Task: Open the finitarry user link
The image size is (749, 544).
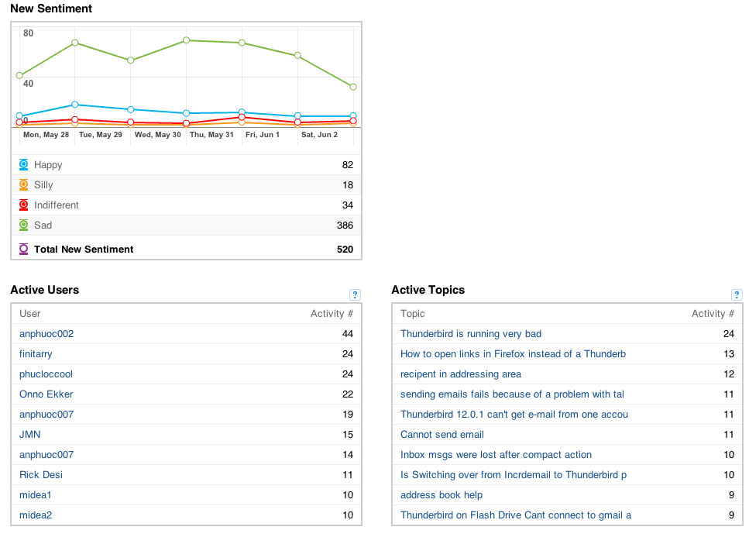Action: 36,354
